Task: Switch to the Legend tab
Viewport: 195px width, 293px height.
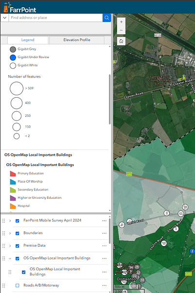Action: pos(28,40)
